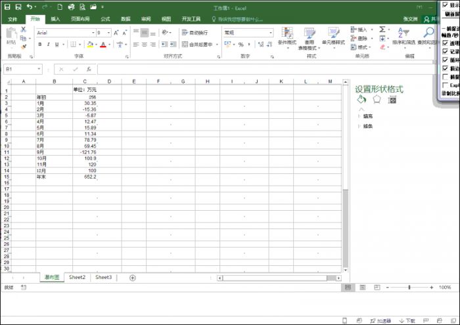
Task: Toggle the topmost checkbox in the recorder window
Action: tap(446, 5)
